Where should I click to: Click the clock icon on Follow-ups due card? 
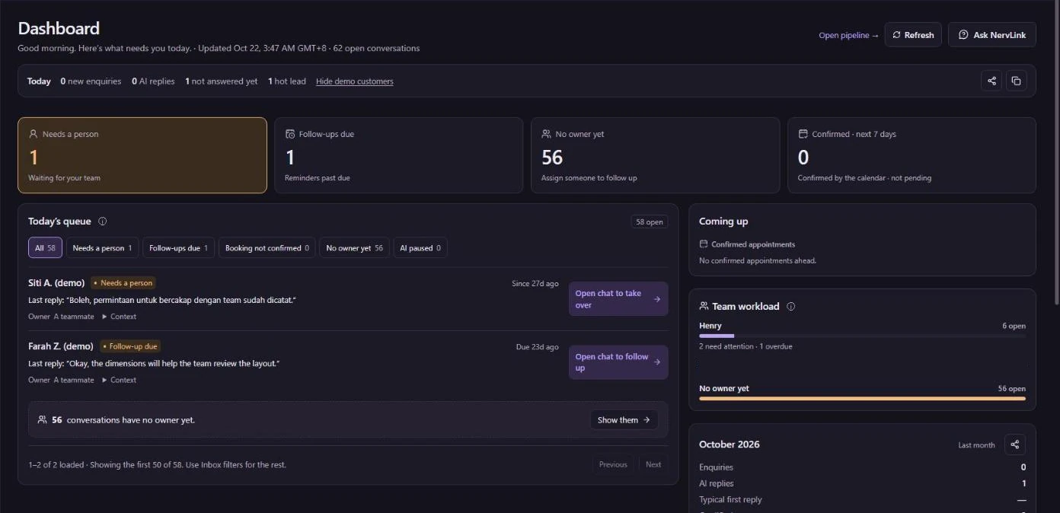[x=290, y=134]
